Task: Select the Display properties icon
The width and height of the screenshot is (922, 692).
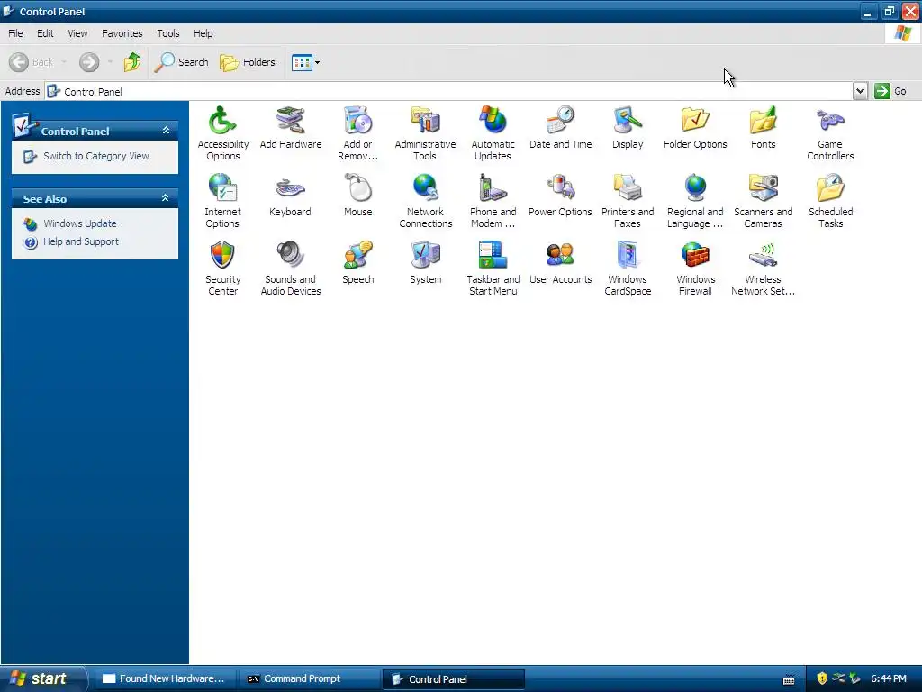Action: coord(628,121)
